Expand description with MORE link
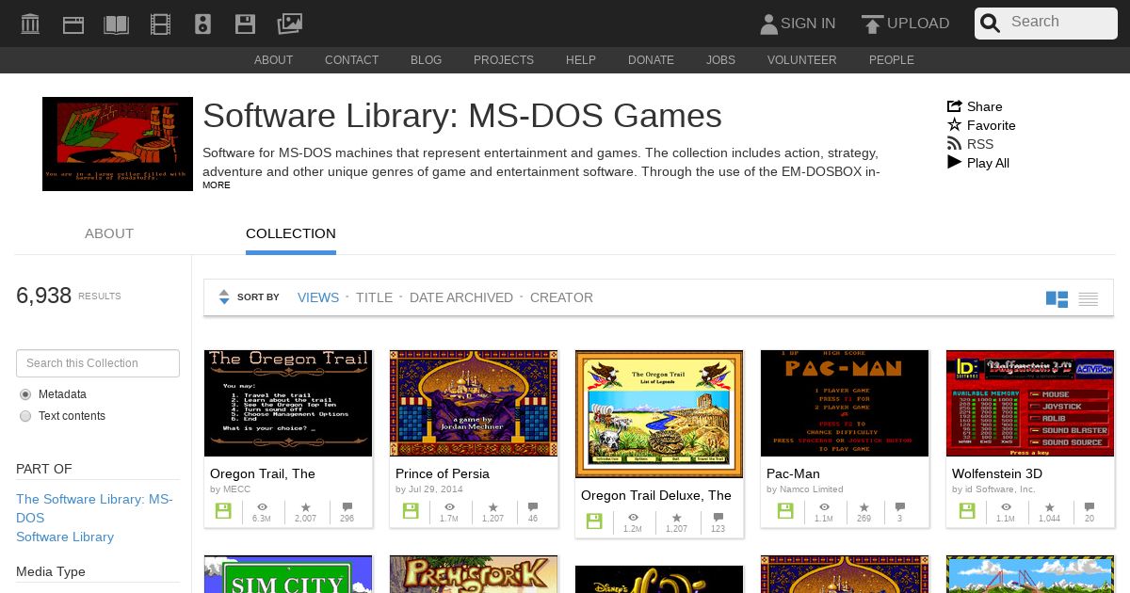 [216, 185]
